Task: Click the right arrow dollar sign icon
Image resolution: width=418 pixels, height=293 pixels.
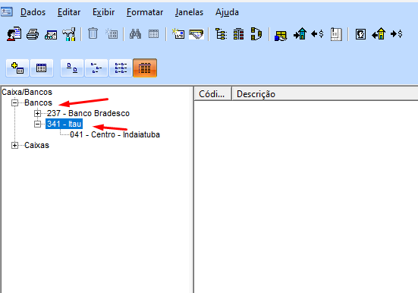Action: [397, 34]
